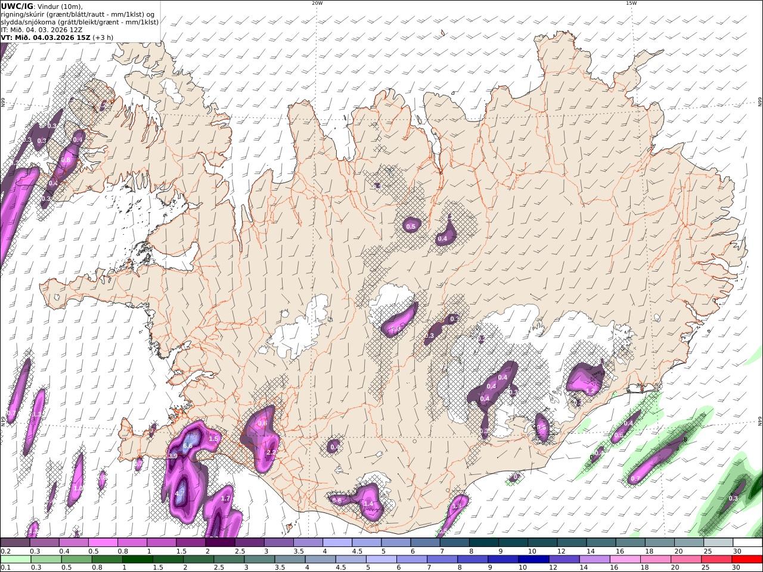Click the '30' label under the rain scale
The width and height of the screenshot is (763, 572).
[x=737, y=568]
